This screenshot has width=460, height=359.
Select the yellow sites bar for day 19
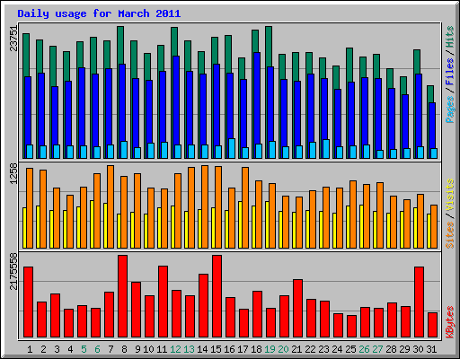pyautogui.click(x=267, y=225)
